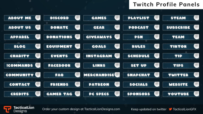Select the DONATE panel
Screen dimensions: 203x114
pos(62,27)
